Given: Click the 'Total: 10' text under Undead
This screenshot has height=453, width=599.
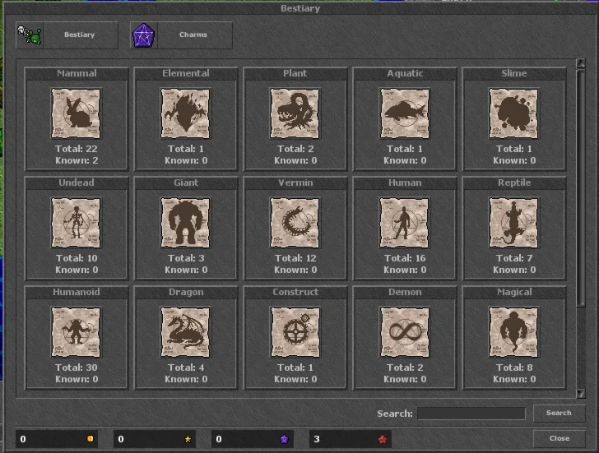Looking at the screenshot, I should (x=77, y=258).
